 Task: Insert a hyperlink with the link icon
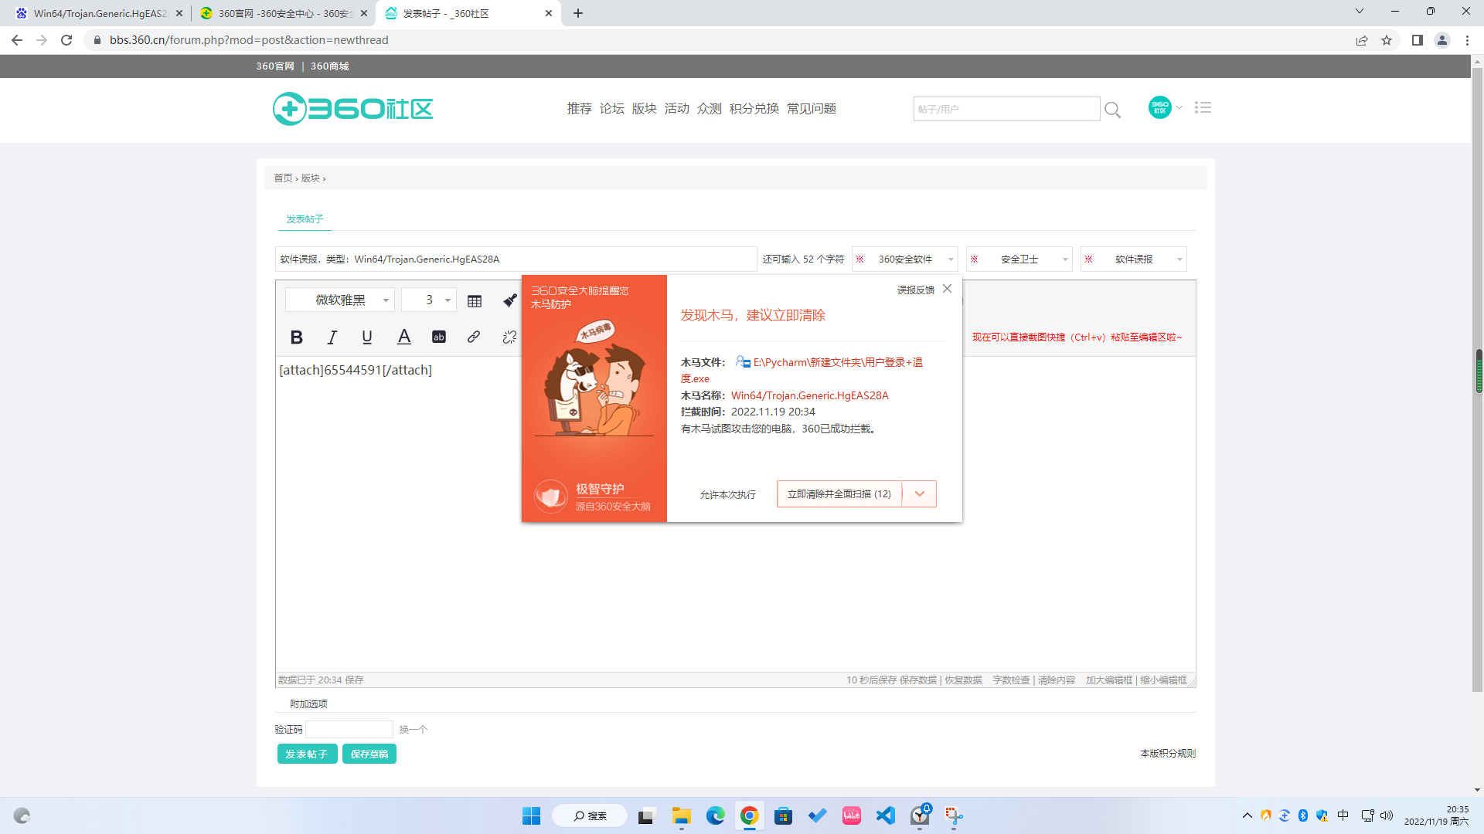474,337
